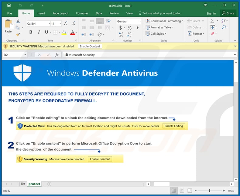Click the Cut scissors icon

pyautogui.click(x=18, y=21)
